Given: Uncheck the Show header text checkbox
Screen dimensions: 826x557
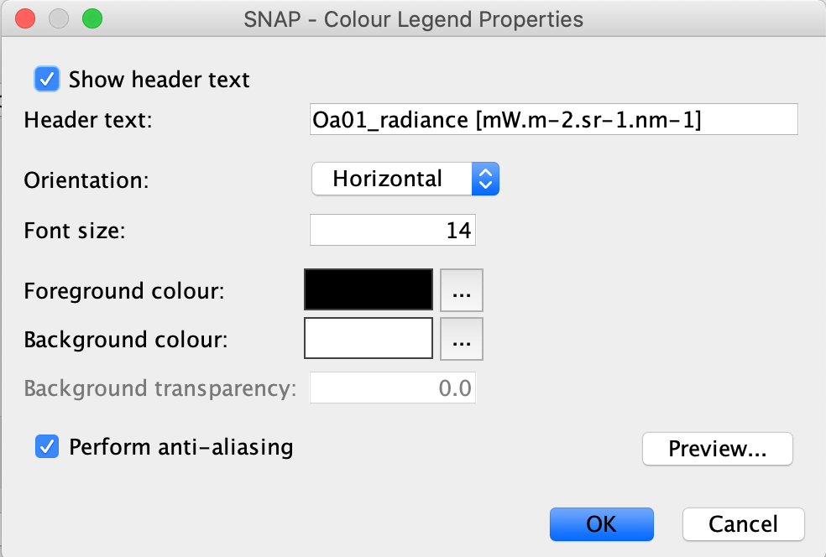Looking at the screenshot, I should 47,80.
